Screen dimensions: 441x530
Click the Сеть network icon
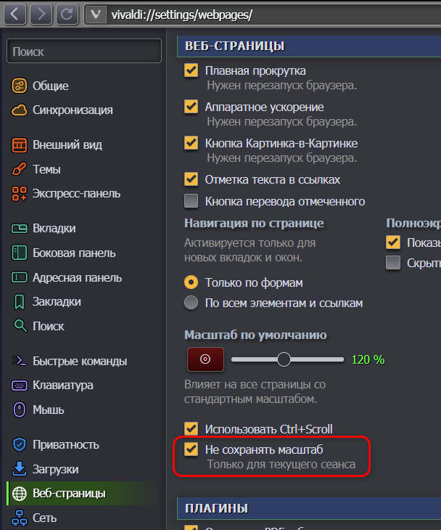(20, 518)
